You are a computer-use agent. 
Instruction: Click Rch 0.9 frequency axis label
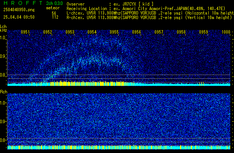3,121
